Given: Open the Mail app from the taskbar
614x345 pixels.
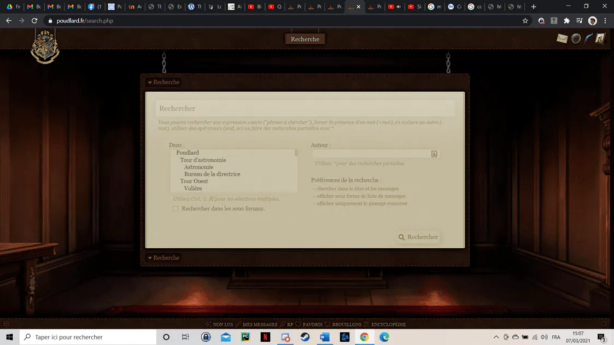Looking at the screenshot, I should tap(226, 337).
